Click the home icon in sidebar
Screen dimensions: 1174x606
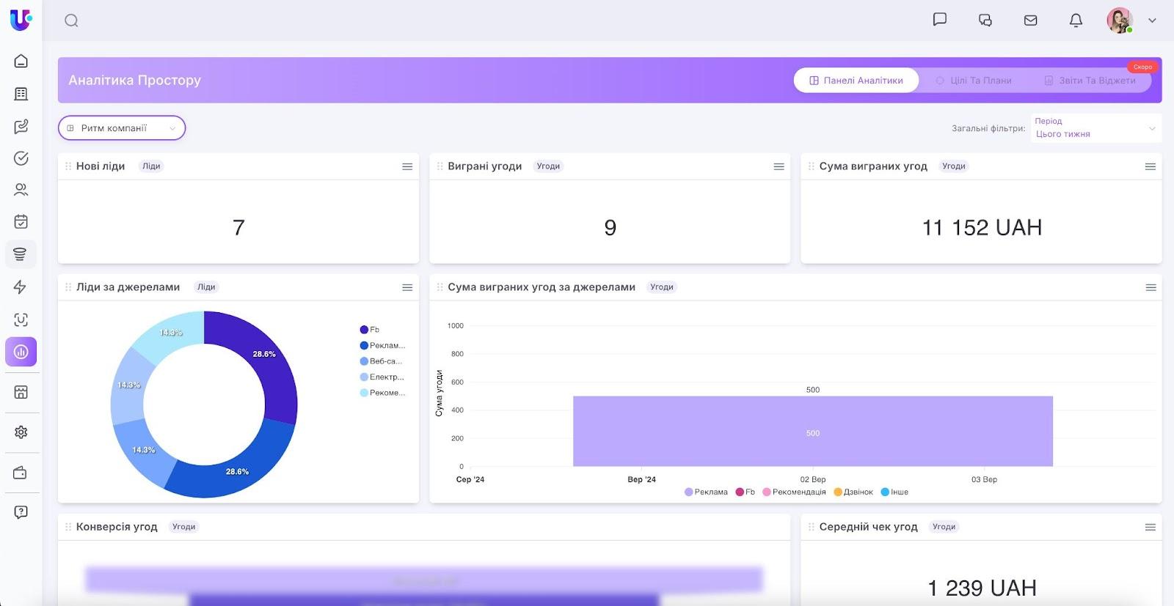tap(21, 61)
